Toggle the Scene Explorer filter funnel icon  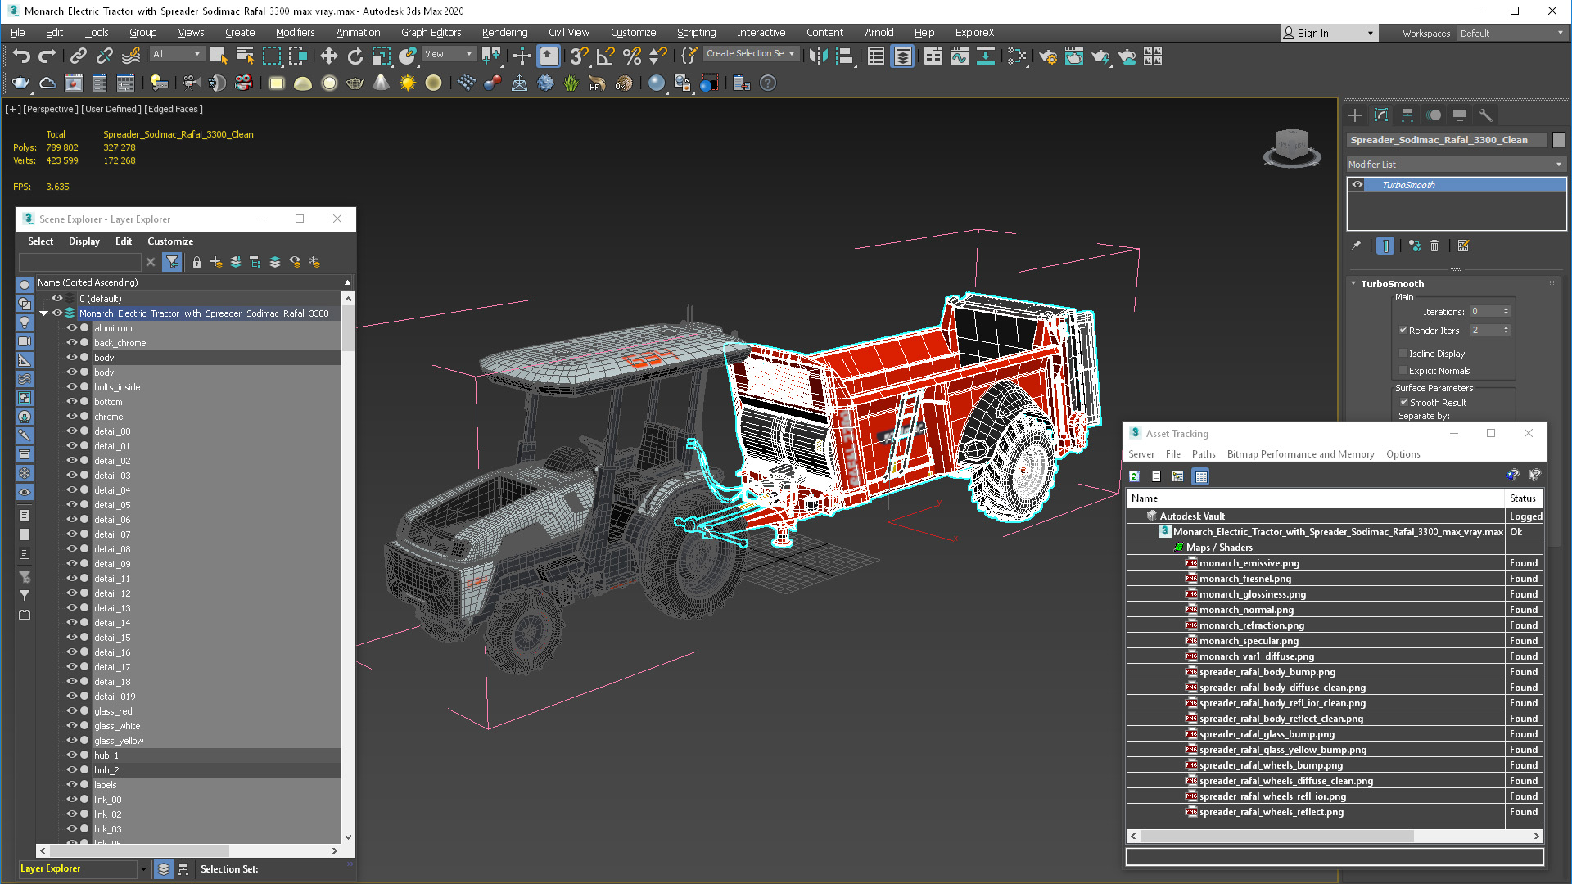tap(172, 262)
